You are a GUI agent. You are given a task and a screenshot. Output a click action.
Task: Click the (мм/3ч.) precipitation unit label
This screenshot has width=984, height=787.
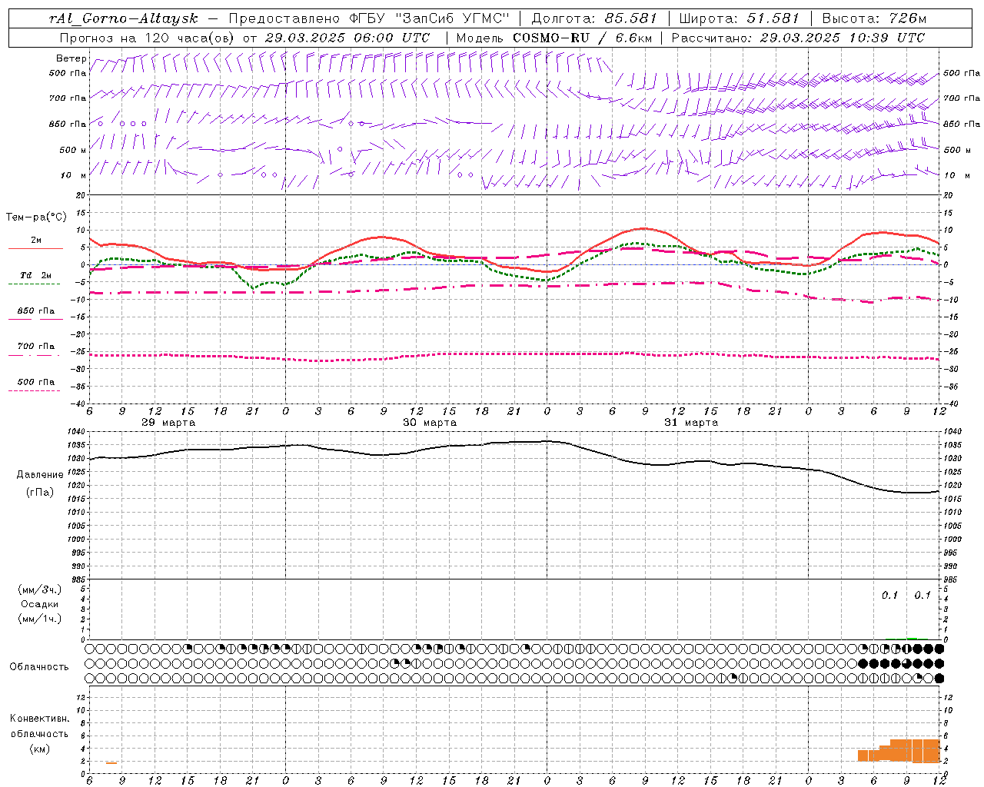click(40, 589)
